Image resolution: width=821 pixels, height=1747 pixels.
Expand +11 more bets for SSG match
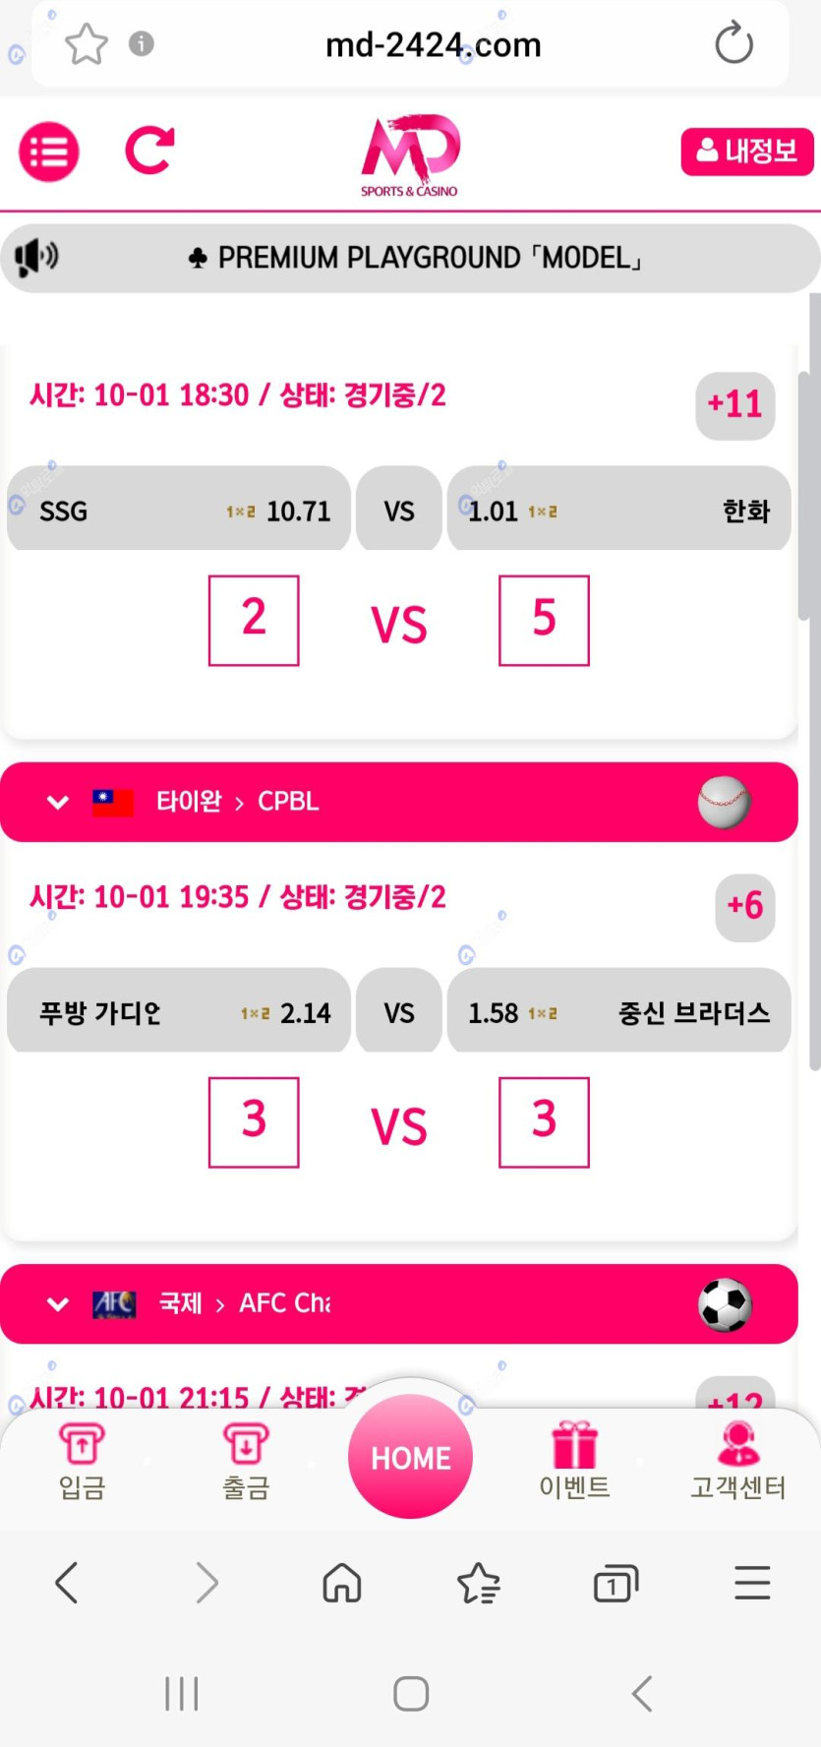tap(734, 404)
